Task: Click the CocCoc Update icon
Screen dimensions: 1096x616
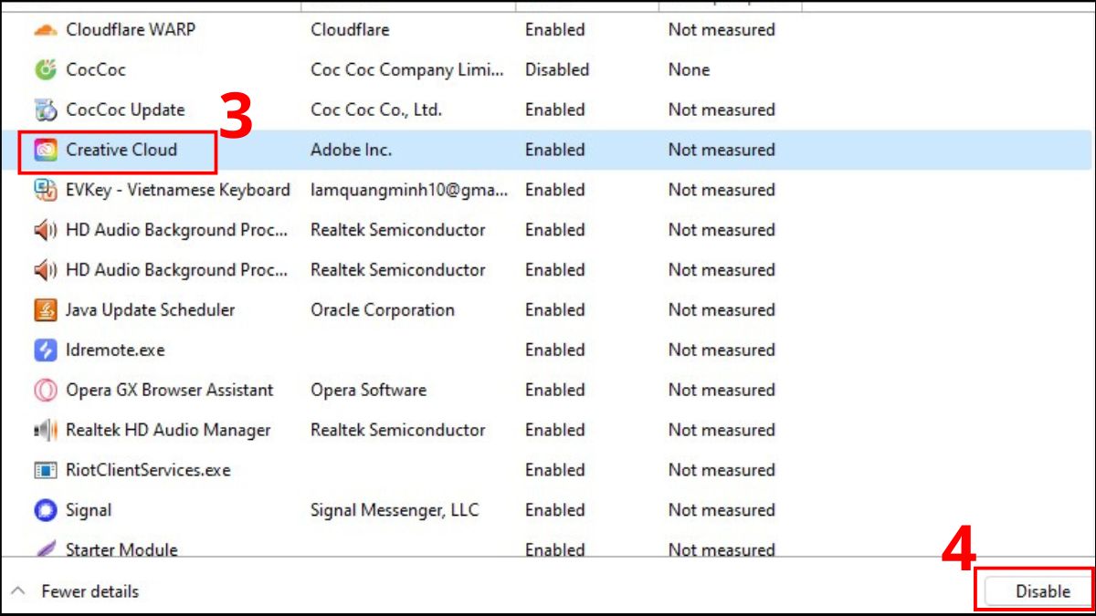Action: 45,110
